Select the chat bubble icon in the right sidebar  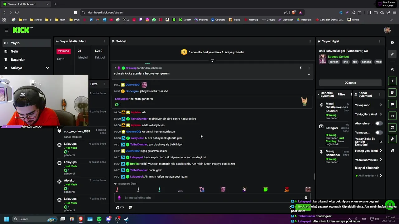point(392,104)
